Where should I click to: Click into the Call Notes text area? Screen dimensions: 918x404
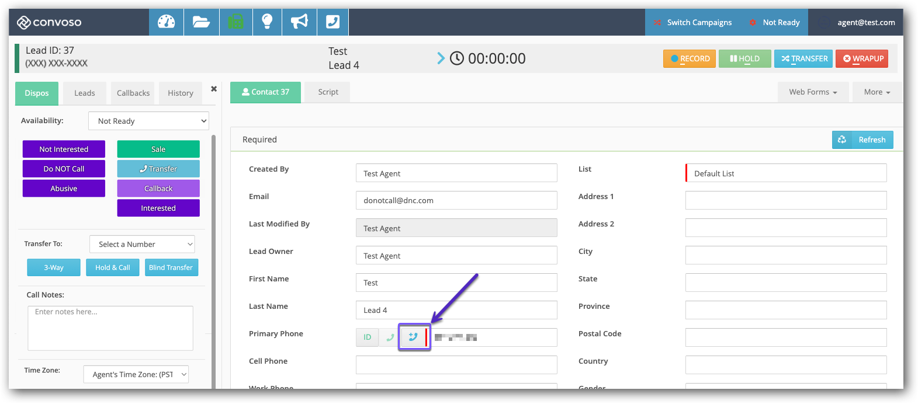click(110, 328)
